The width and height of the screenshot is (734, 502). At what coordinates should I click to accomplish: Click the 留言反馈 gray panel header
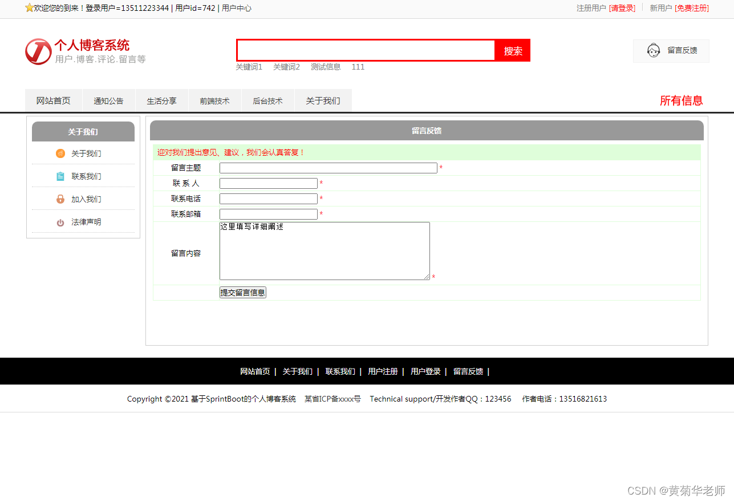coord(427,131)
